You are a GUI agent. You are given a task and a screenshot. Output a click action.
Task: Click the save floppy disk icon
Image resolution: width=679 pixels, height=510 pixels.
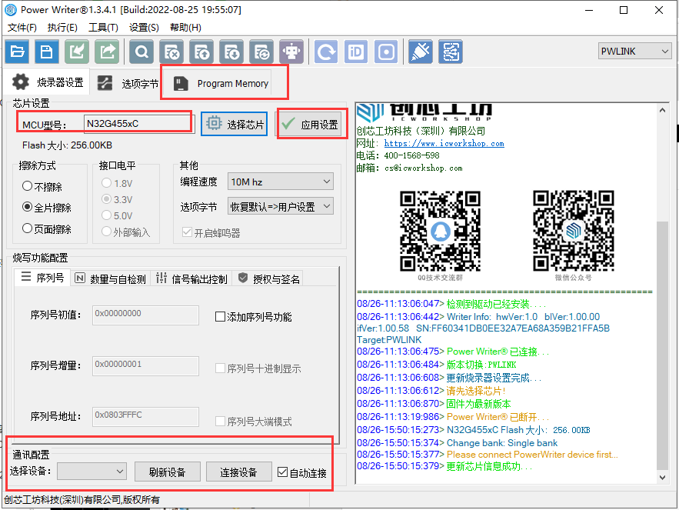tap(48, 52)
